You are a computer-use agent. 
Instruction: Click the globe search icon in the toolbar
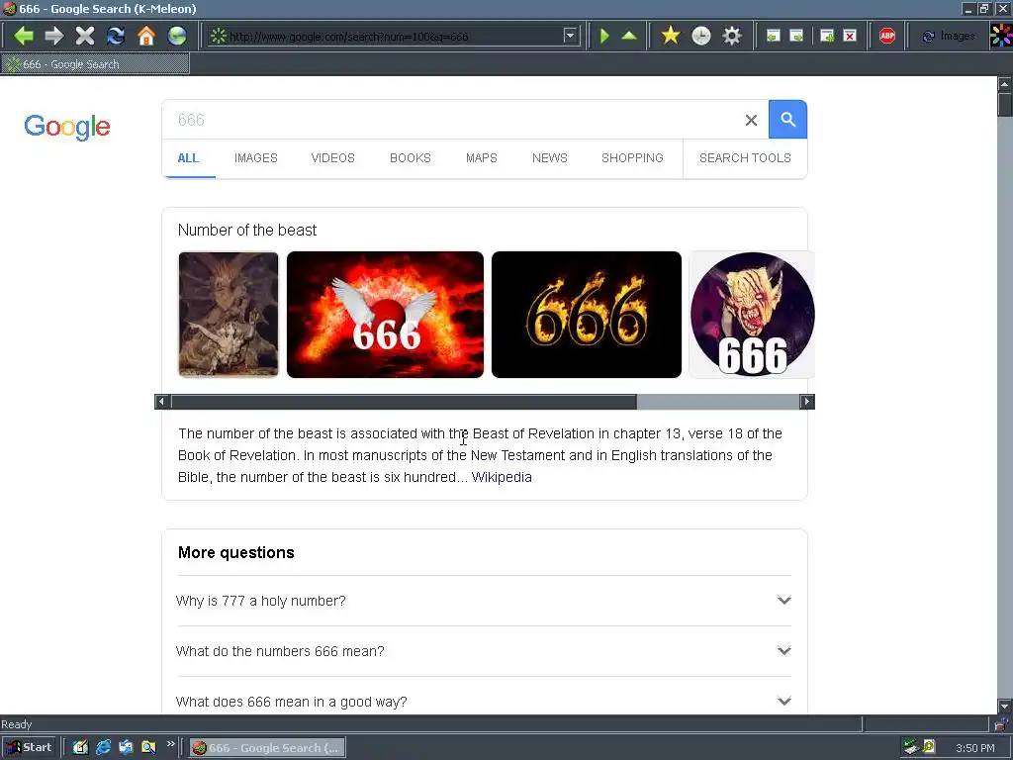click(177, 36)
